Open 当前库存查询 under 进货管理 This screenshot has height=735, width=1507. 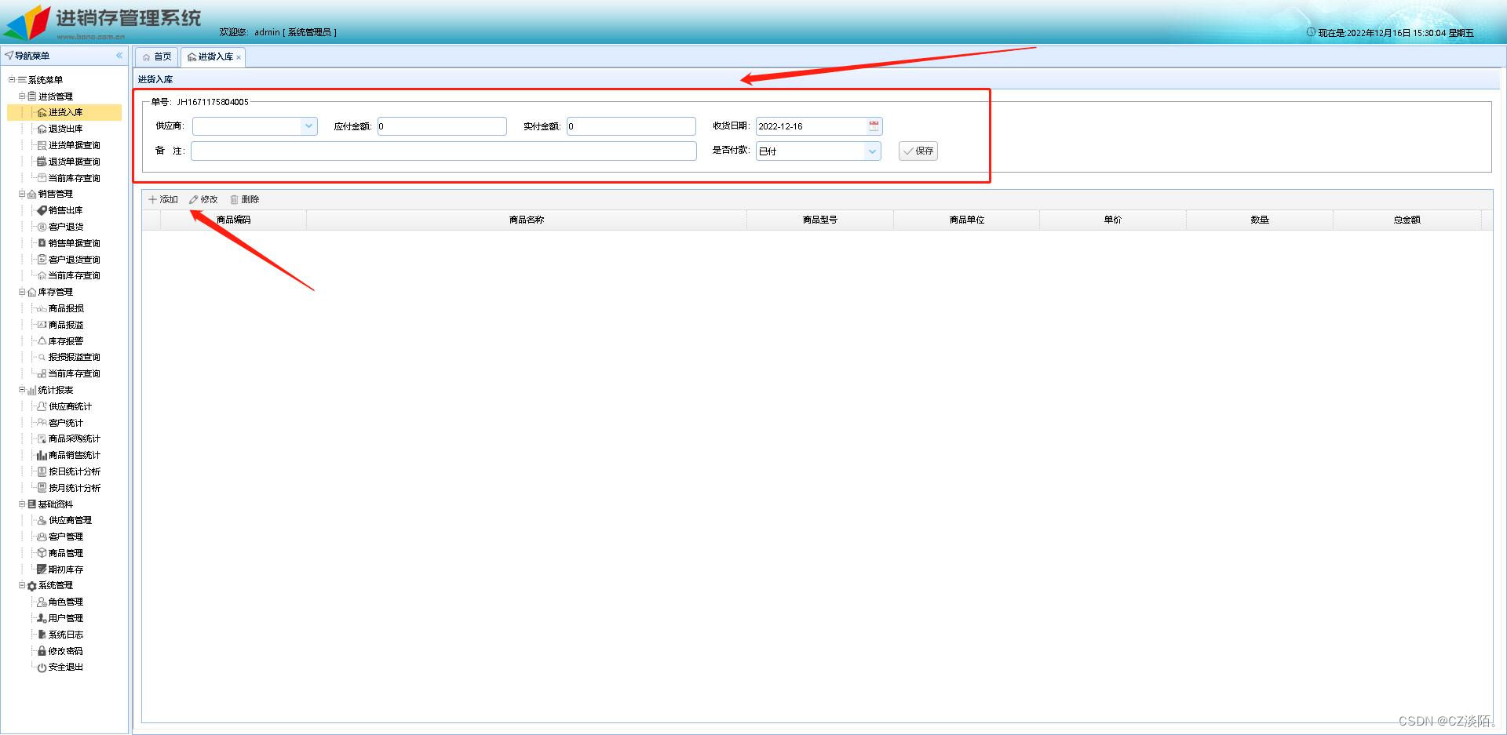click(74, 178)
